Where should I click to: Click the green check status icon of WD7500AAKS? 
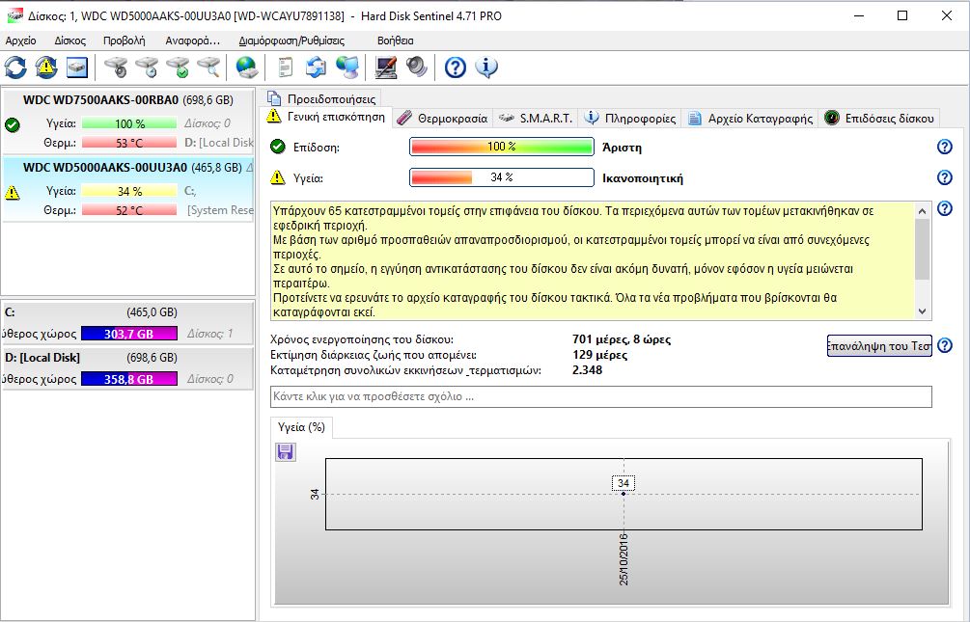(12, 125)
